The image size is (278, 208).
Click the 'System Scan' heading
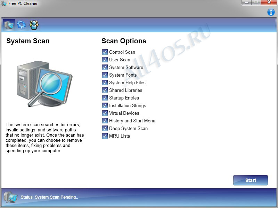[28, 41]
